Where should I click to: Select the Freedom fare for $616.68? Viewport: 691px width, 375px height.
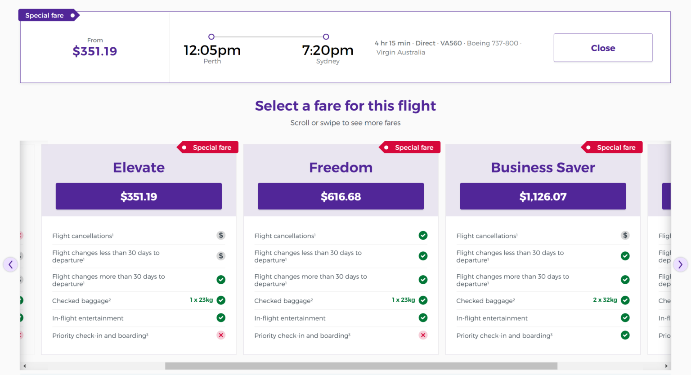341,196
